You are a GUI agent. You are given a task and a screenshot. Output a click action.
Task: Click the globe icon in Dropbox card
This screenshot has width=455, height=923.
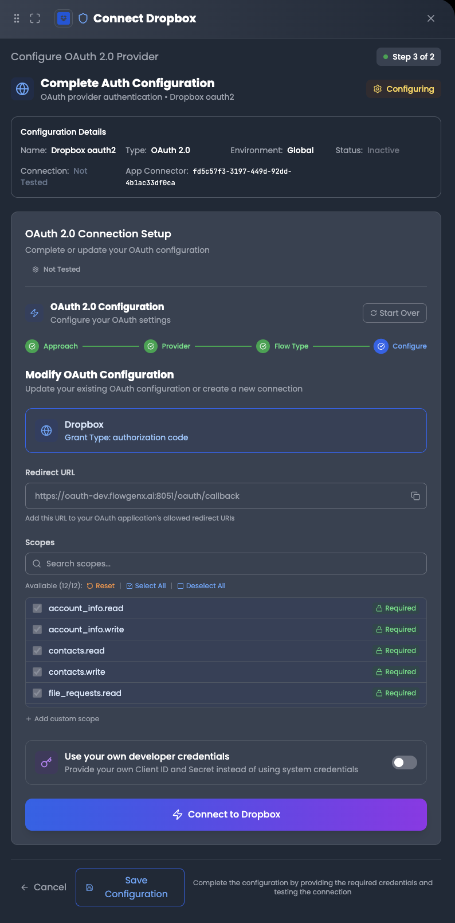(46, 431)
